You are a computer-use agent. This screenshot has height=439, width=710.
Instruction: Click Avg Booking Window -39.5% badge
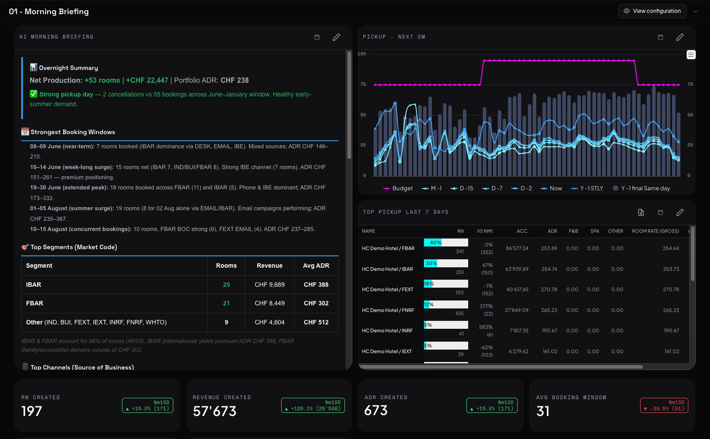tap(664, 405)
